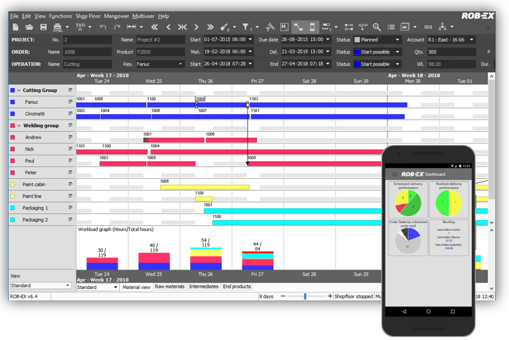
Task: Toggle the M marker mode button
Action: (284, 27)
